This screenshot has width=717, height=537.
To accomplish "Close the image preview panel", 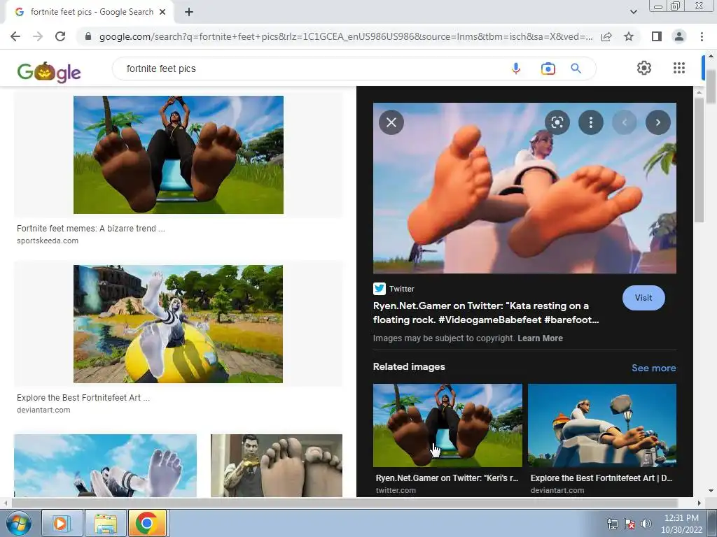I will [391, 122].
